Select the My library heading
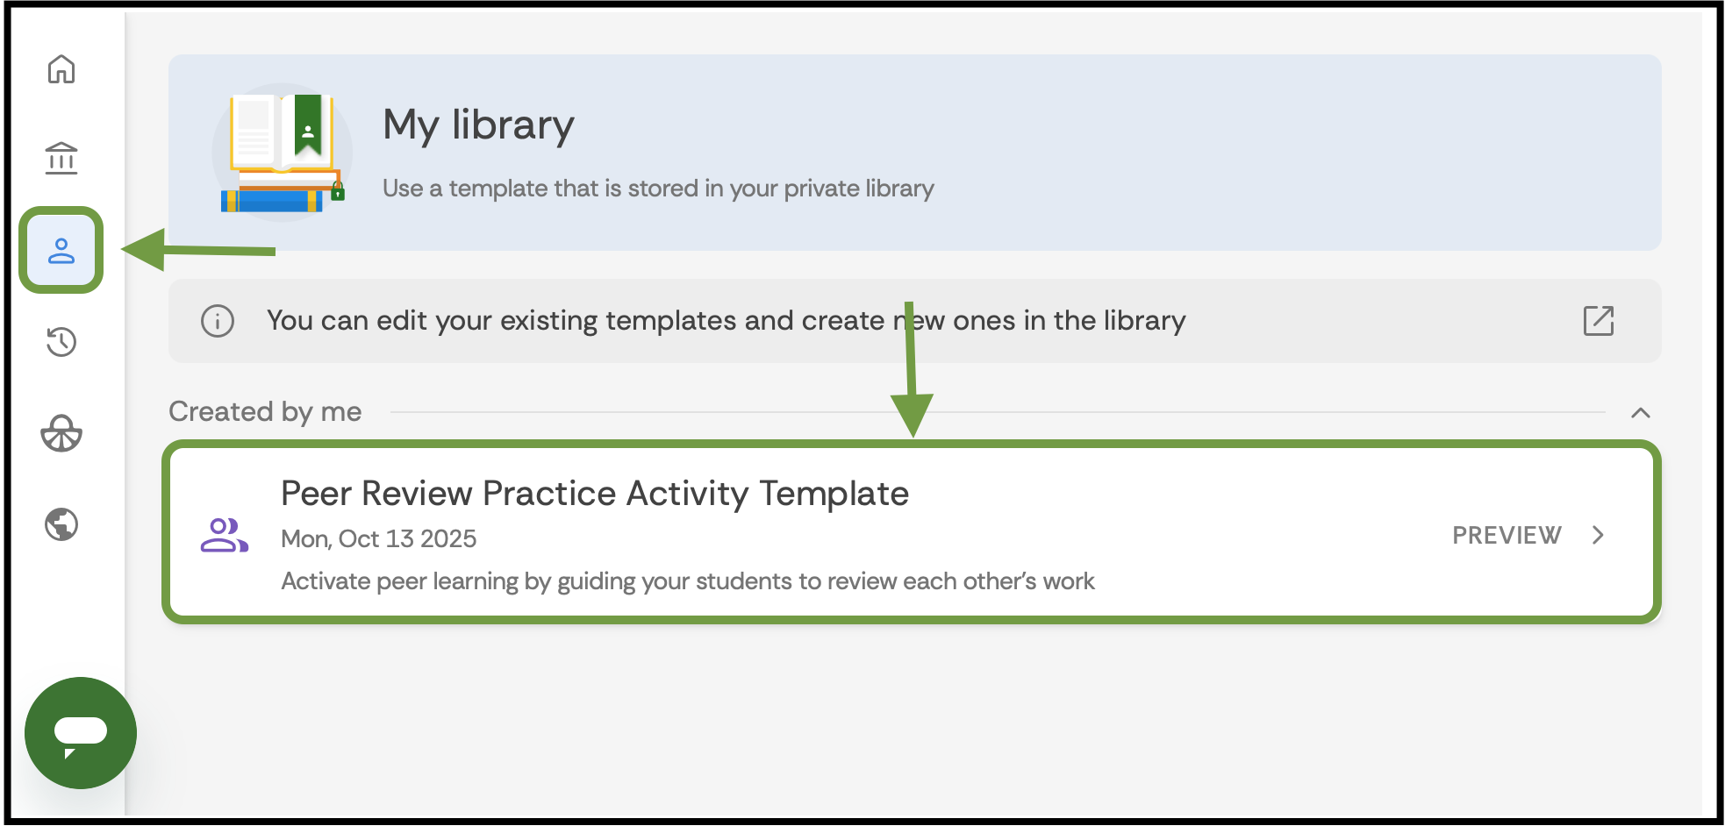1725x826 pixels. [477, 125]
